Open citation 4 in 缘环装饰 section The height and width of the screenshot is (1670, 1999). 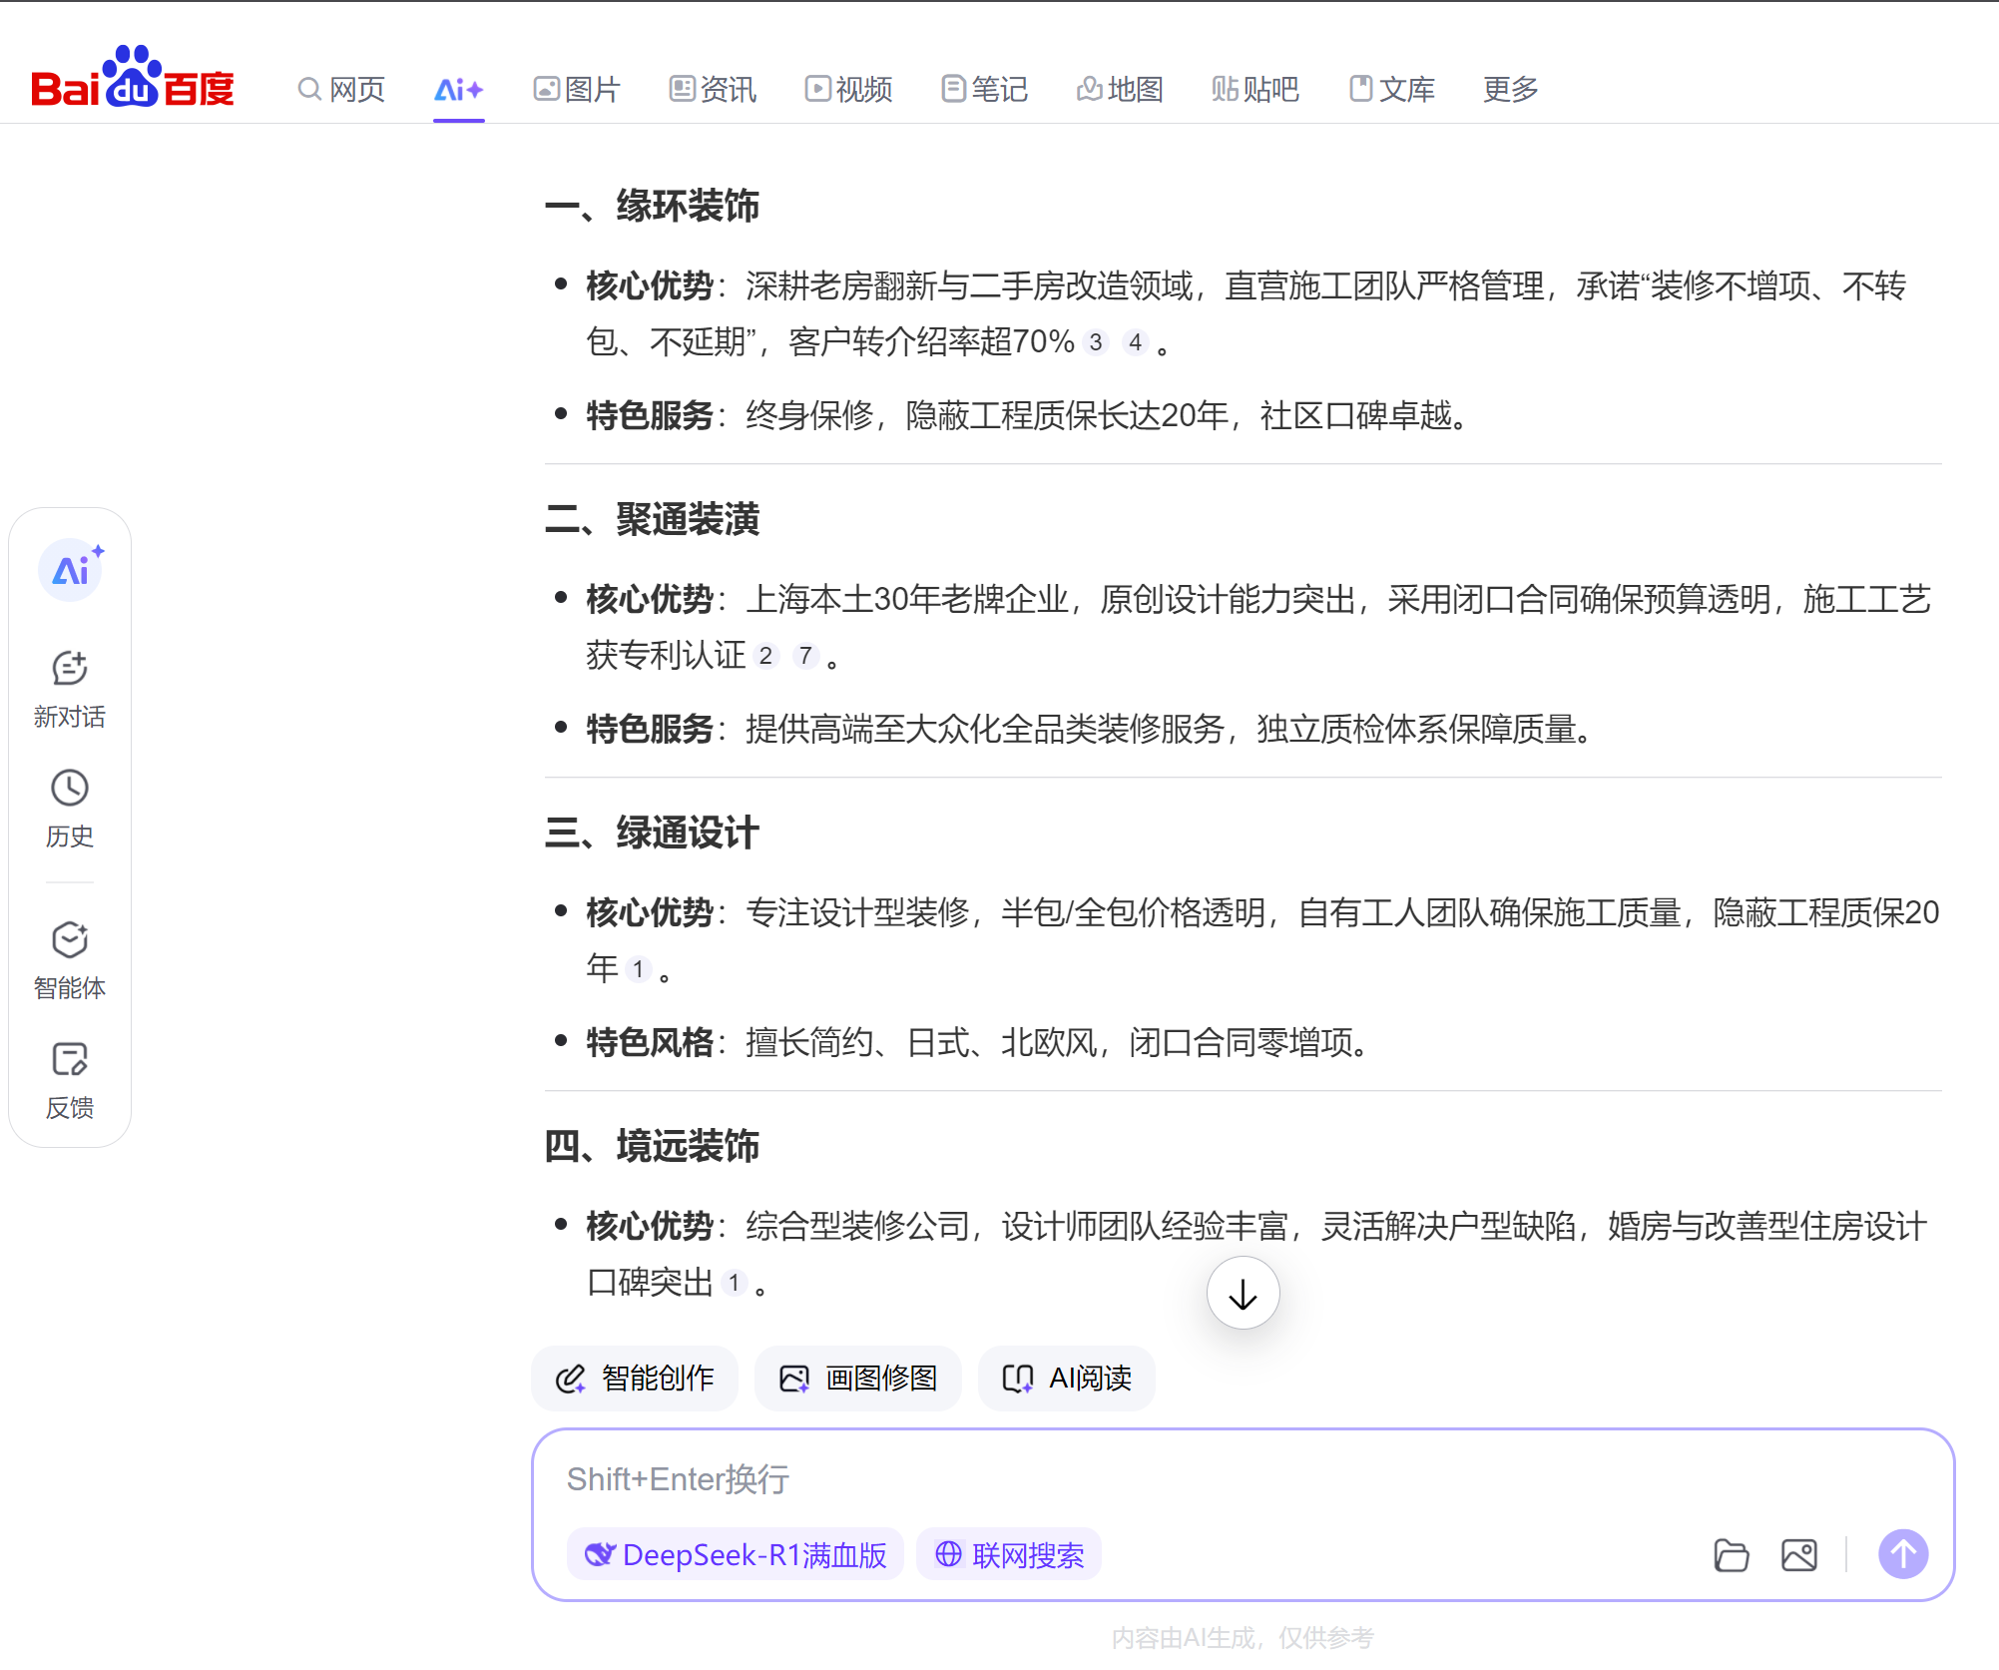pos(1135,342)
